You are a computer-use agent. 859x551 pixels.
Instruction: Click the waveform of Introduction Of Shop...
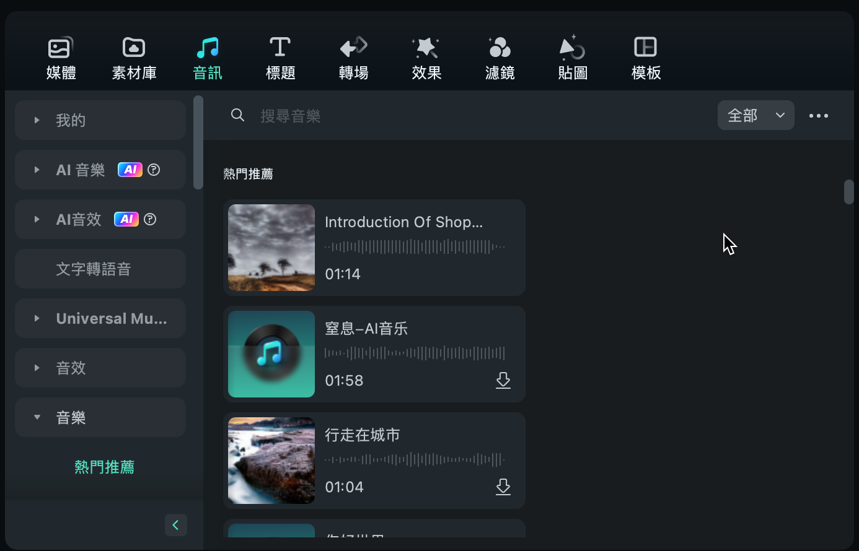[x=415, y=247]
